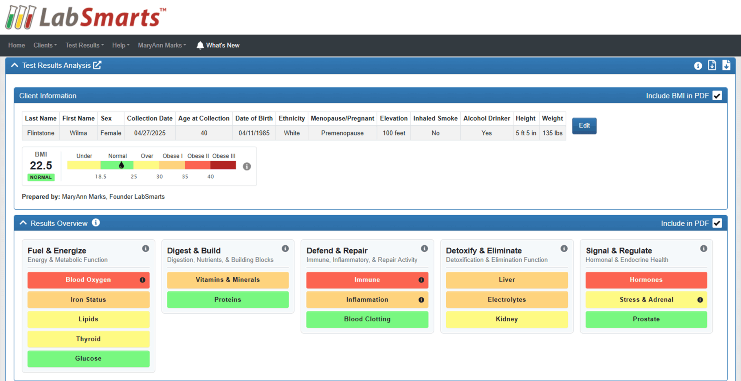
Task: Click the Blood Oxygen info icon
Action: [142, 280]
